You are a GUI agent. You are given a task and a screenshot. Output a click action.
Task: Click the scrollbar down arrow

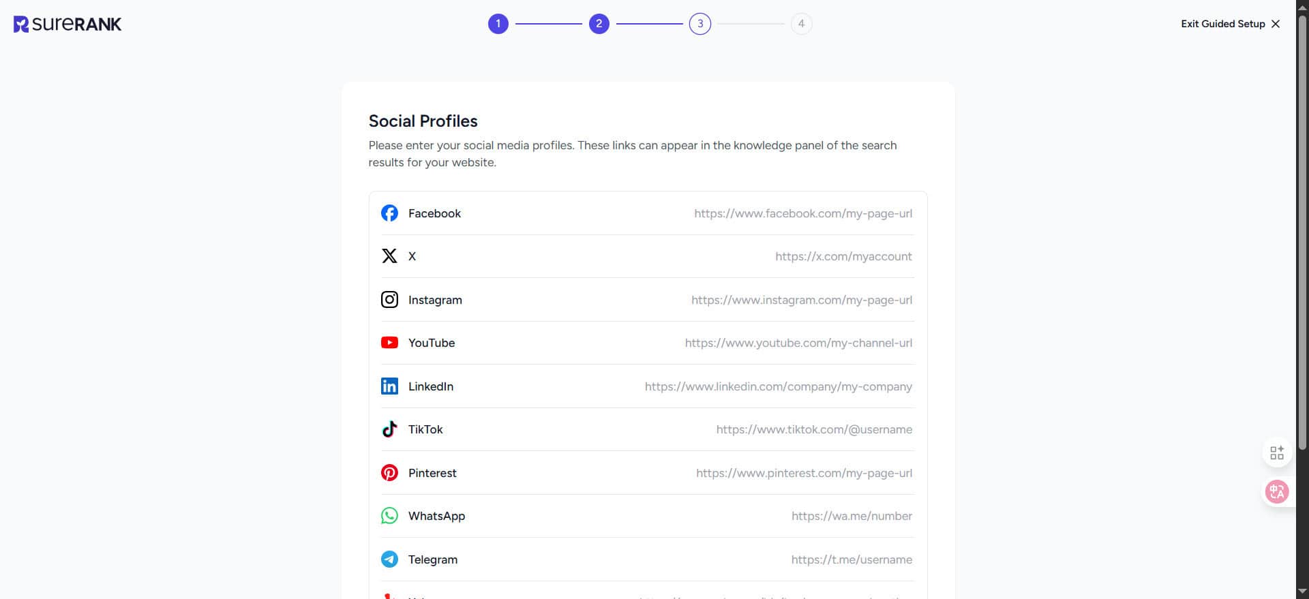pyautogui.click(x=1302, y=592)
